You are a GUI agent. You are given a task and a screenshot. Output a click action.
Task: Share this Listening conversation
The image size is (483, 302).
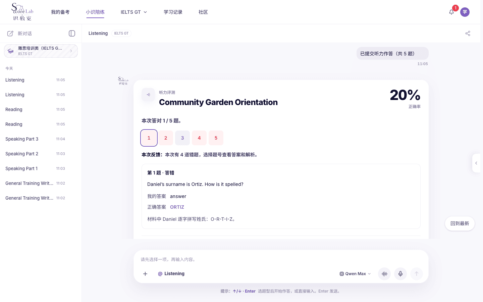point(468,34)
